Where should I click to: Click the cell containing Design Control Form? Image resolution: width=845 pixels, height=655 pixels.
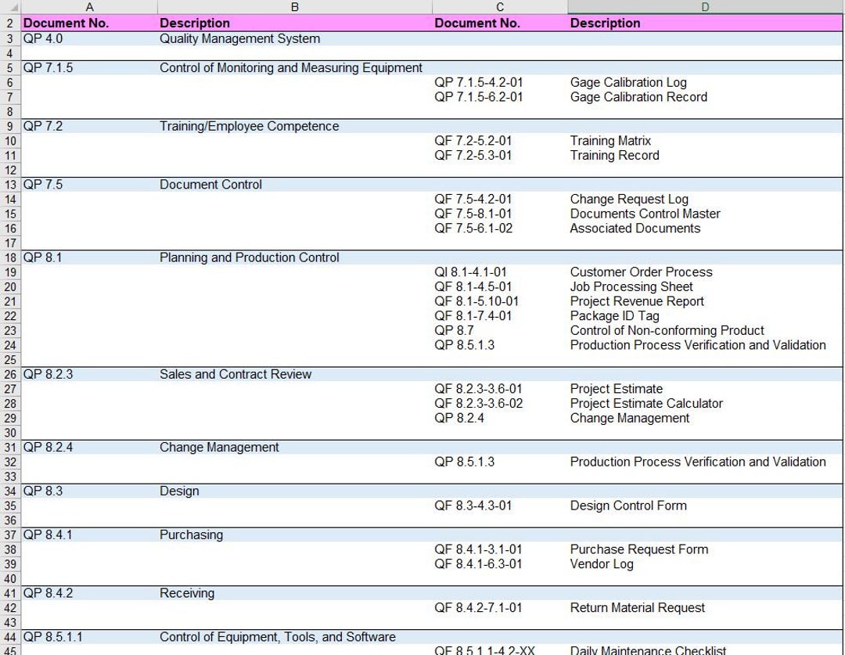(x=626, y=506)
